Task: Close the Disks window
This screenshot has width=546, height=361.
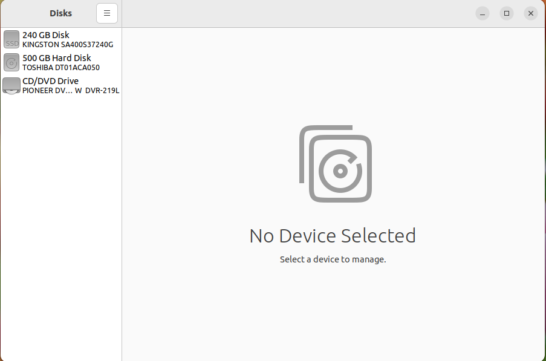Action: (531, 13)
